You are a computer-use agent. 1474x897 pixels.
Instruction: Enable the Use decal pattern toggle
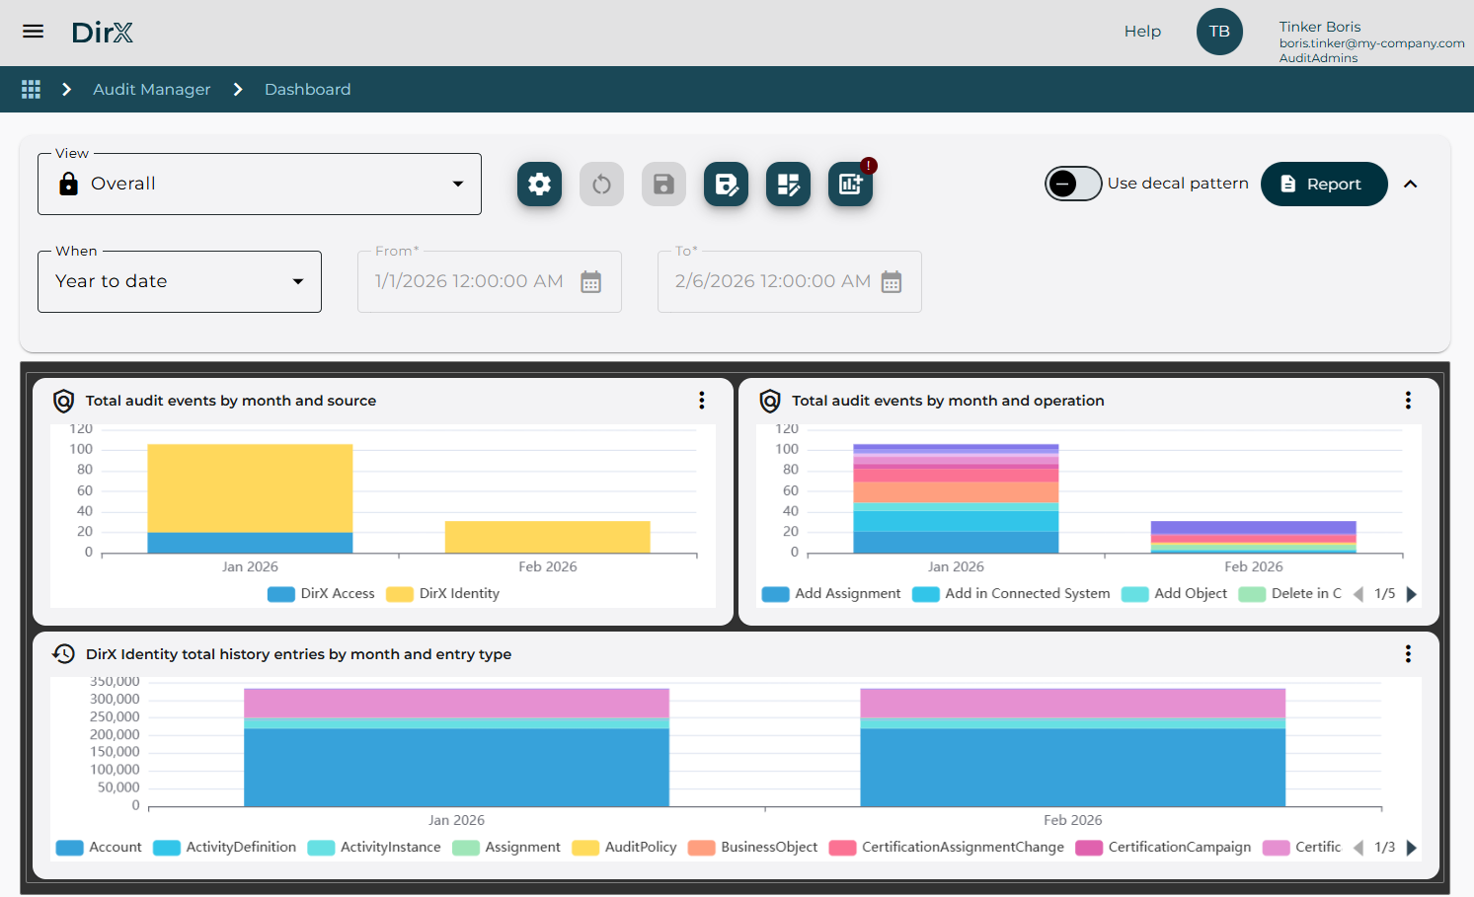click(1073, 184)
